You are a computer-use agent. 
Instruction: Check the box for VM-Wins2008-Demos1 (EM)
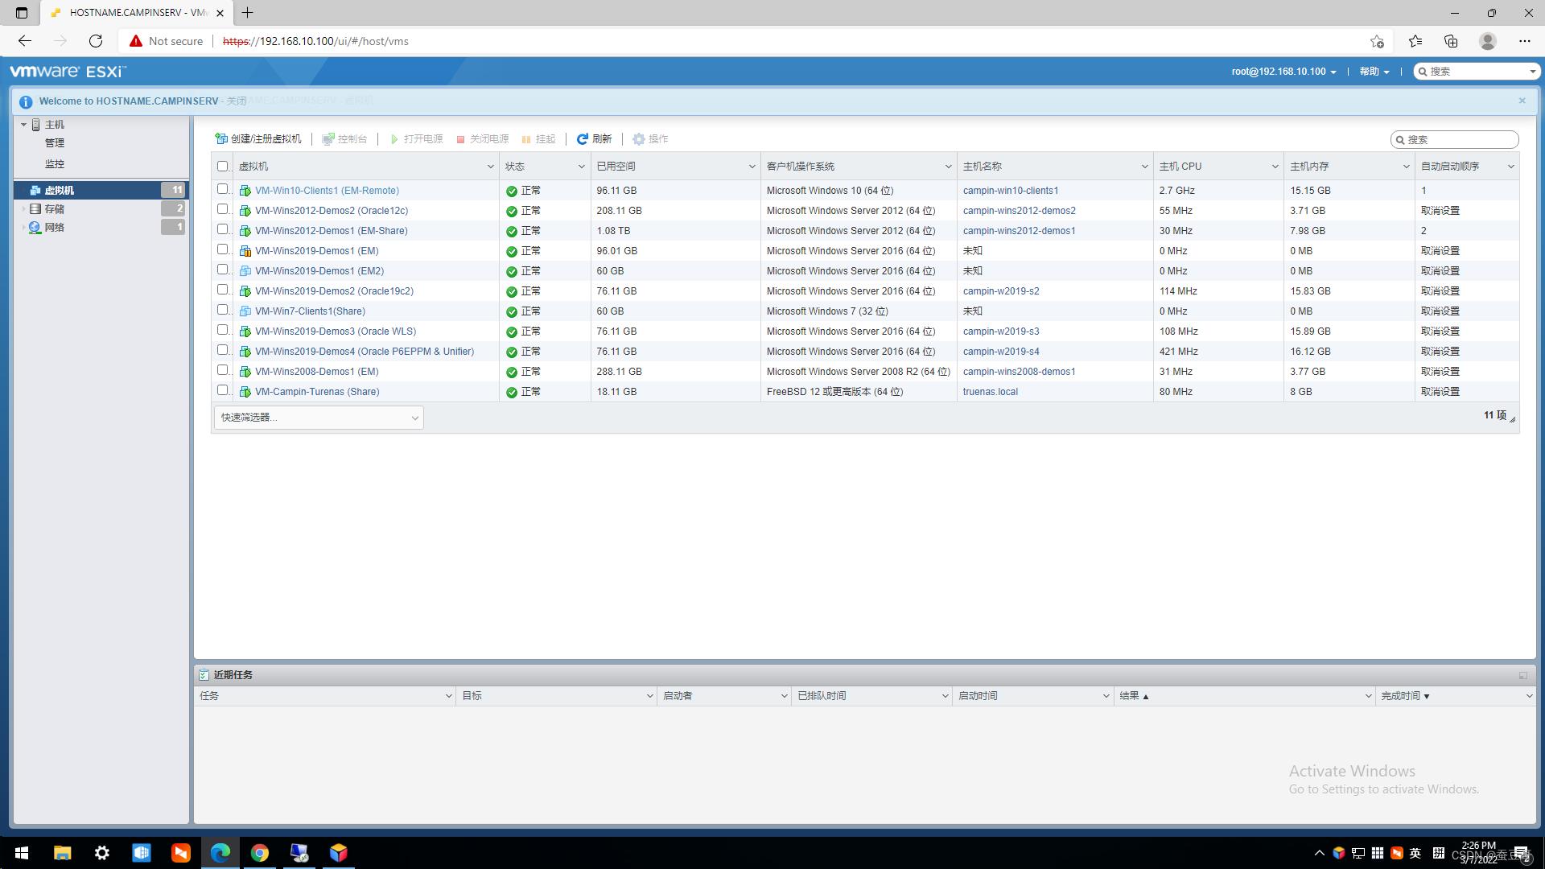point(223,370)
